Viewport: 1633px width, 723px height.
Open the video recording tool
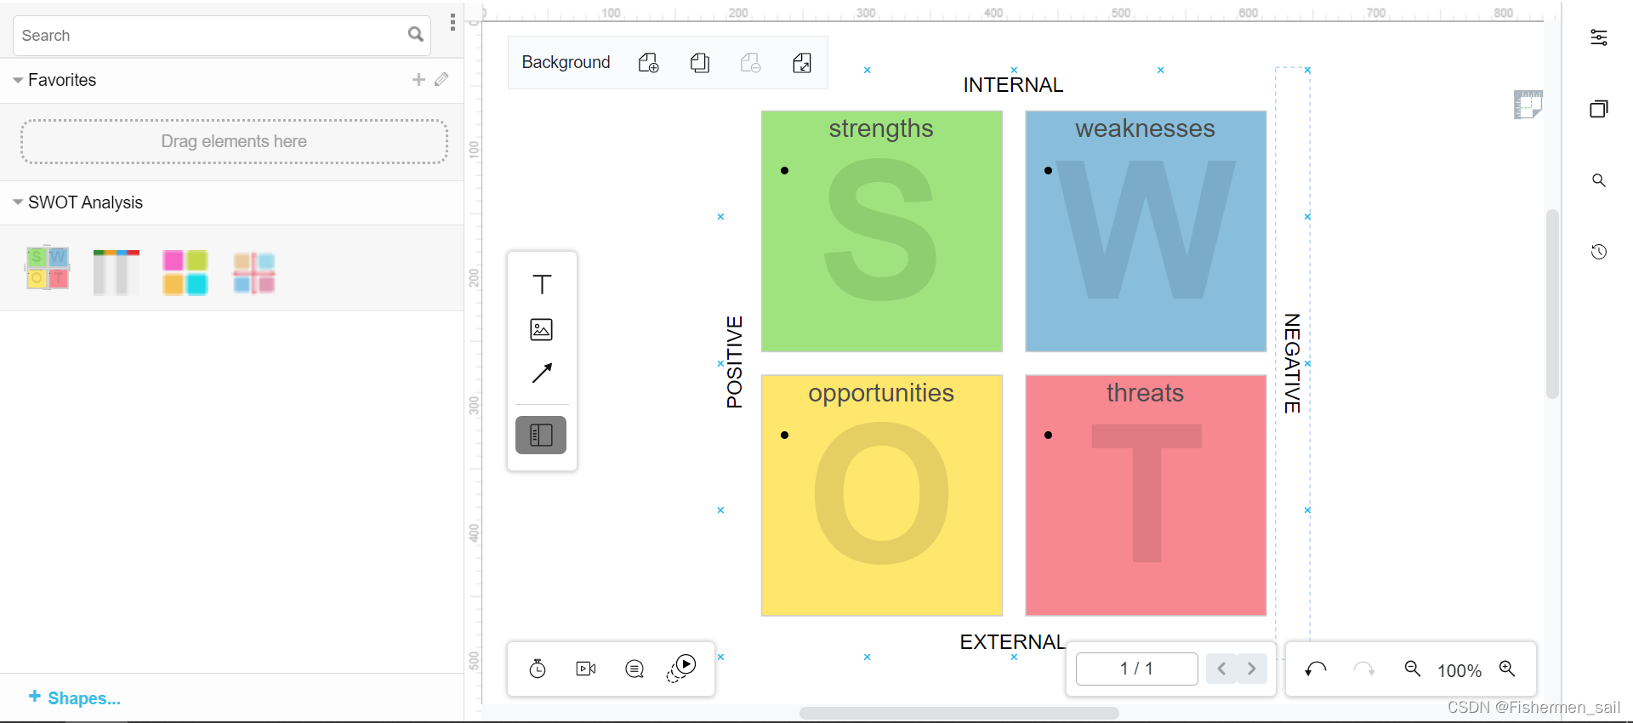(586, 669)
